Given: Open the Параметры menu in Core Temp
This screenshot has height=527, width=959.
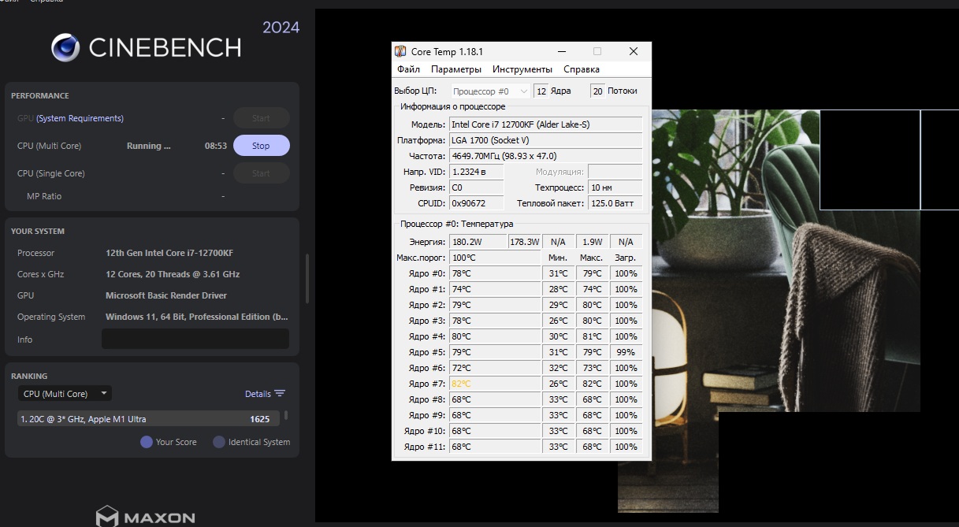Looking at the screenshot, I should [x=456, y=69].
